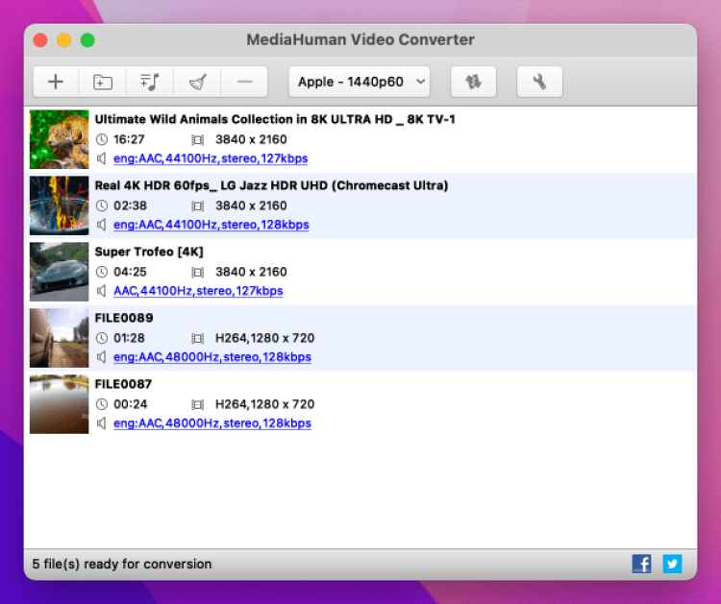The image size is (721, 604).
Task: Click the film icon in Real 4K HDR row
Action: (198, 205)
